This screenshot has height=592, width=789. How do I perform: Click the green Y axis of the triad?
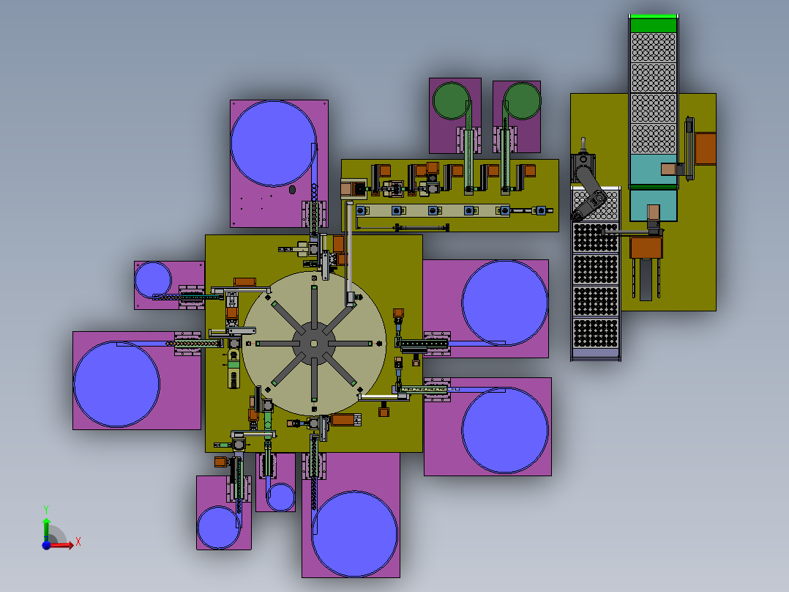point(46,530)
